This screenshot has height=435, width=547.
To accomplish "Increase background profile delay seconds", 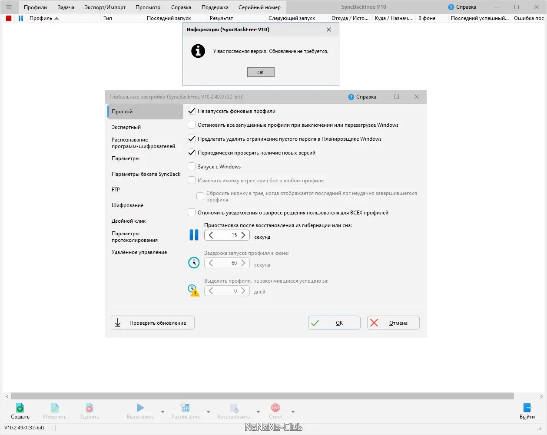I will tap(243, 263).
